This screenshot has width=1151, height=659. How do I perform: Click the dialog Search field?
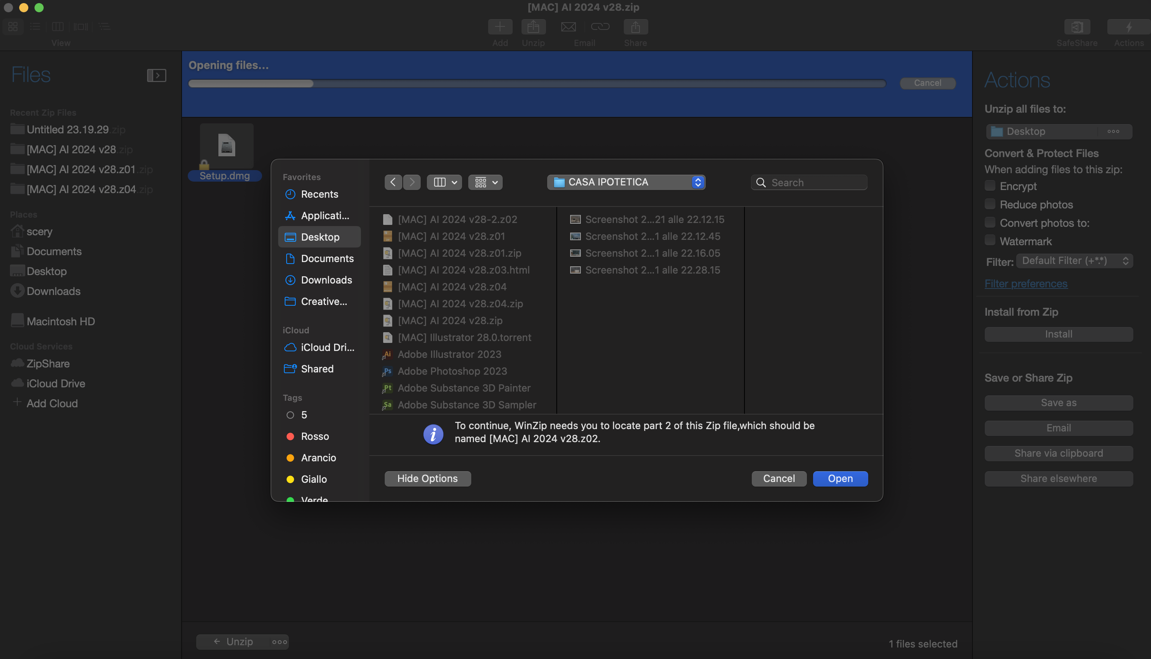click(809, 182)
